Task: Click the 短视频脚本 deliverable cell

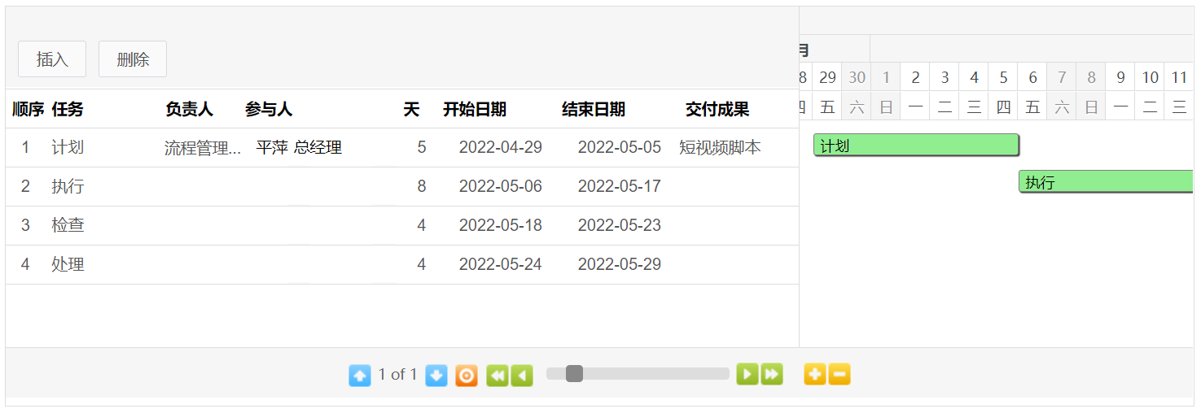Action: pyautogui.click(x=720, y=147)
